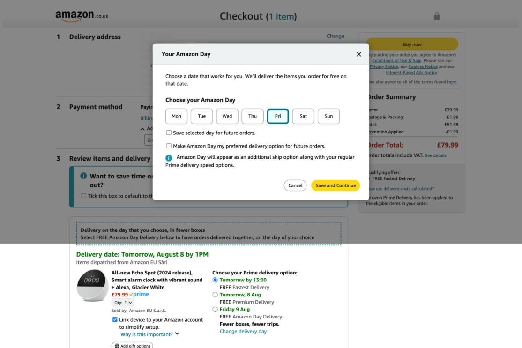Image resolution: width=522 pixels, height=348 pixels.
Task: Open the Qty dropdown
Action: pyautogui.click(x=122, y=302)
